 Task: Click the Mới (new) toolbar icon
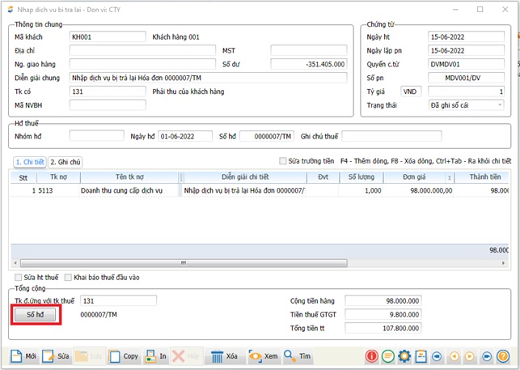click(16, 356)
